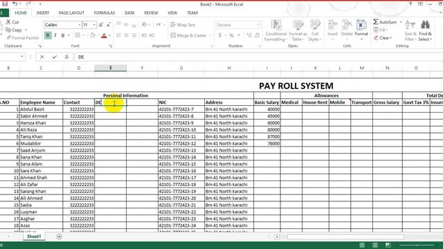Open the Name Box dropdown
Viewport: 443px width, 249px height.
pos(21,57)
